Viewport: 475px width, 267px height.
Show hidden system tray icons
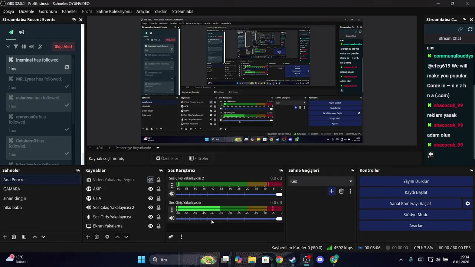(400, 260)
